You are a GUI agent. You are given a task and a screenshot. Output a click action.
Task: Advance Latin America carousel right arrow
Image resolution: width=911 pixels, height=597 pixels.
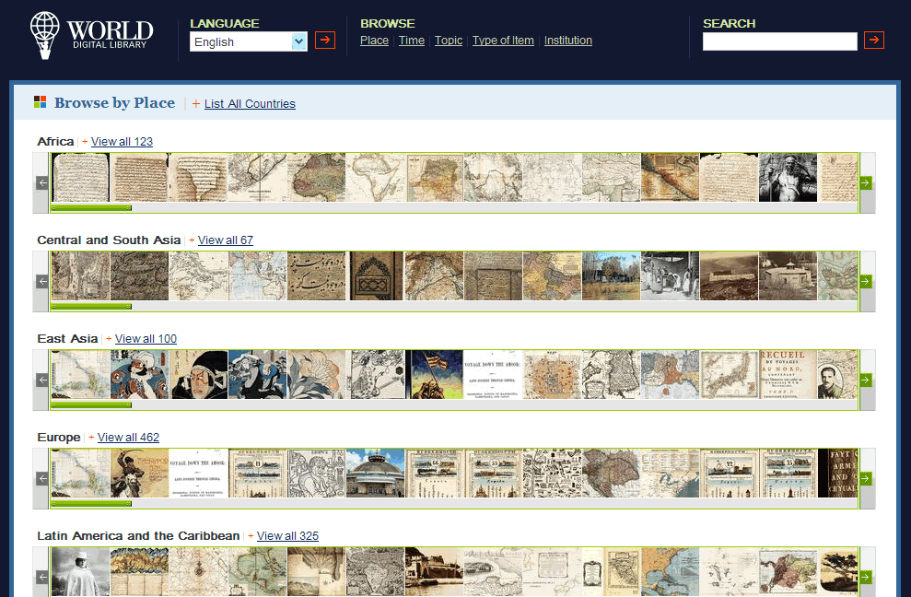(x=866, y=577)
